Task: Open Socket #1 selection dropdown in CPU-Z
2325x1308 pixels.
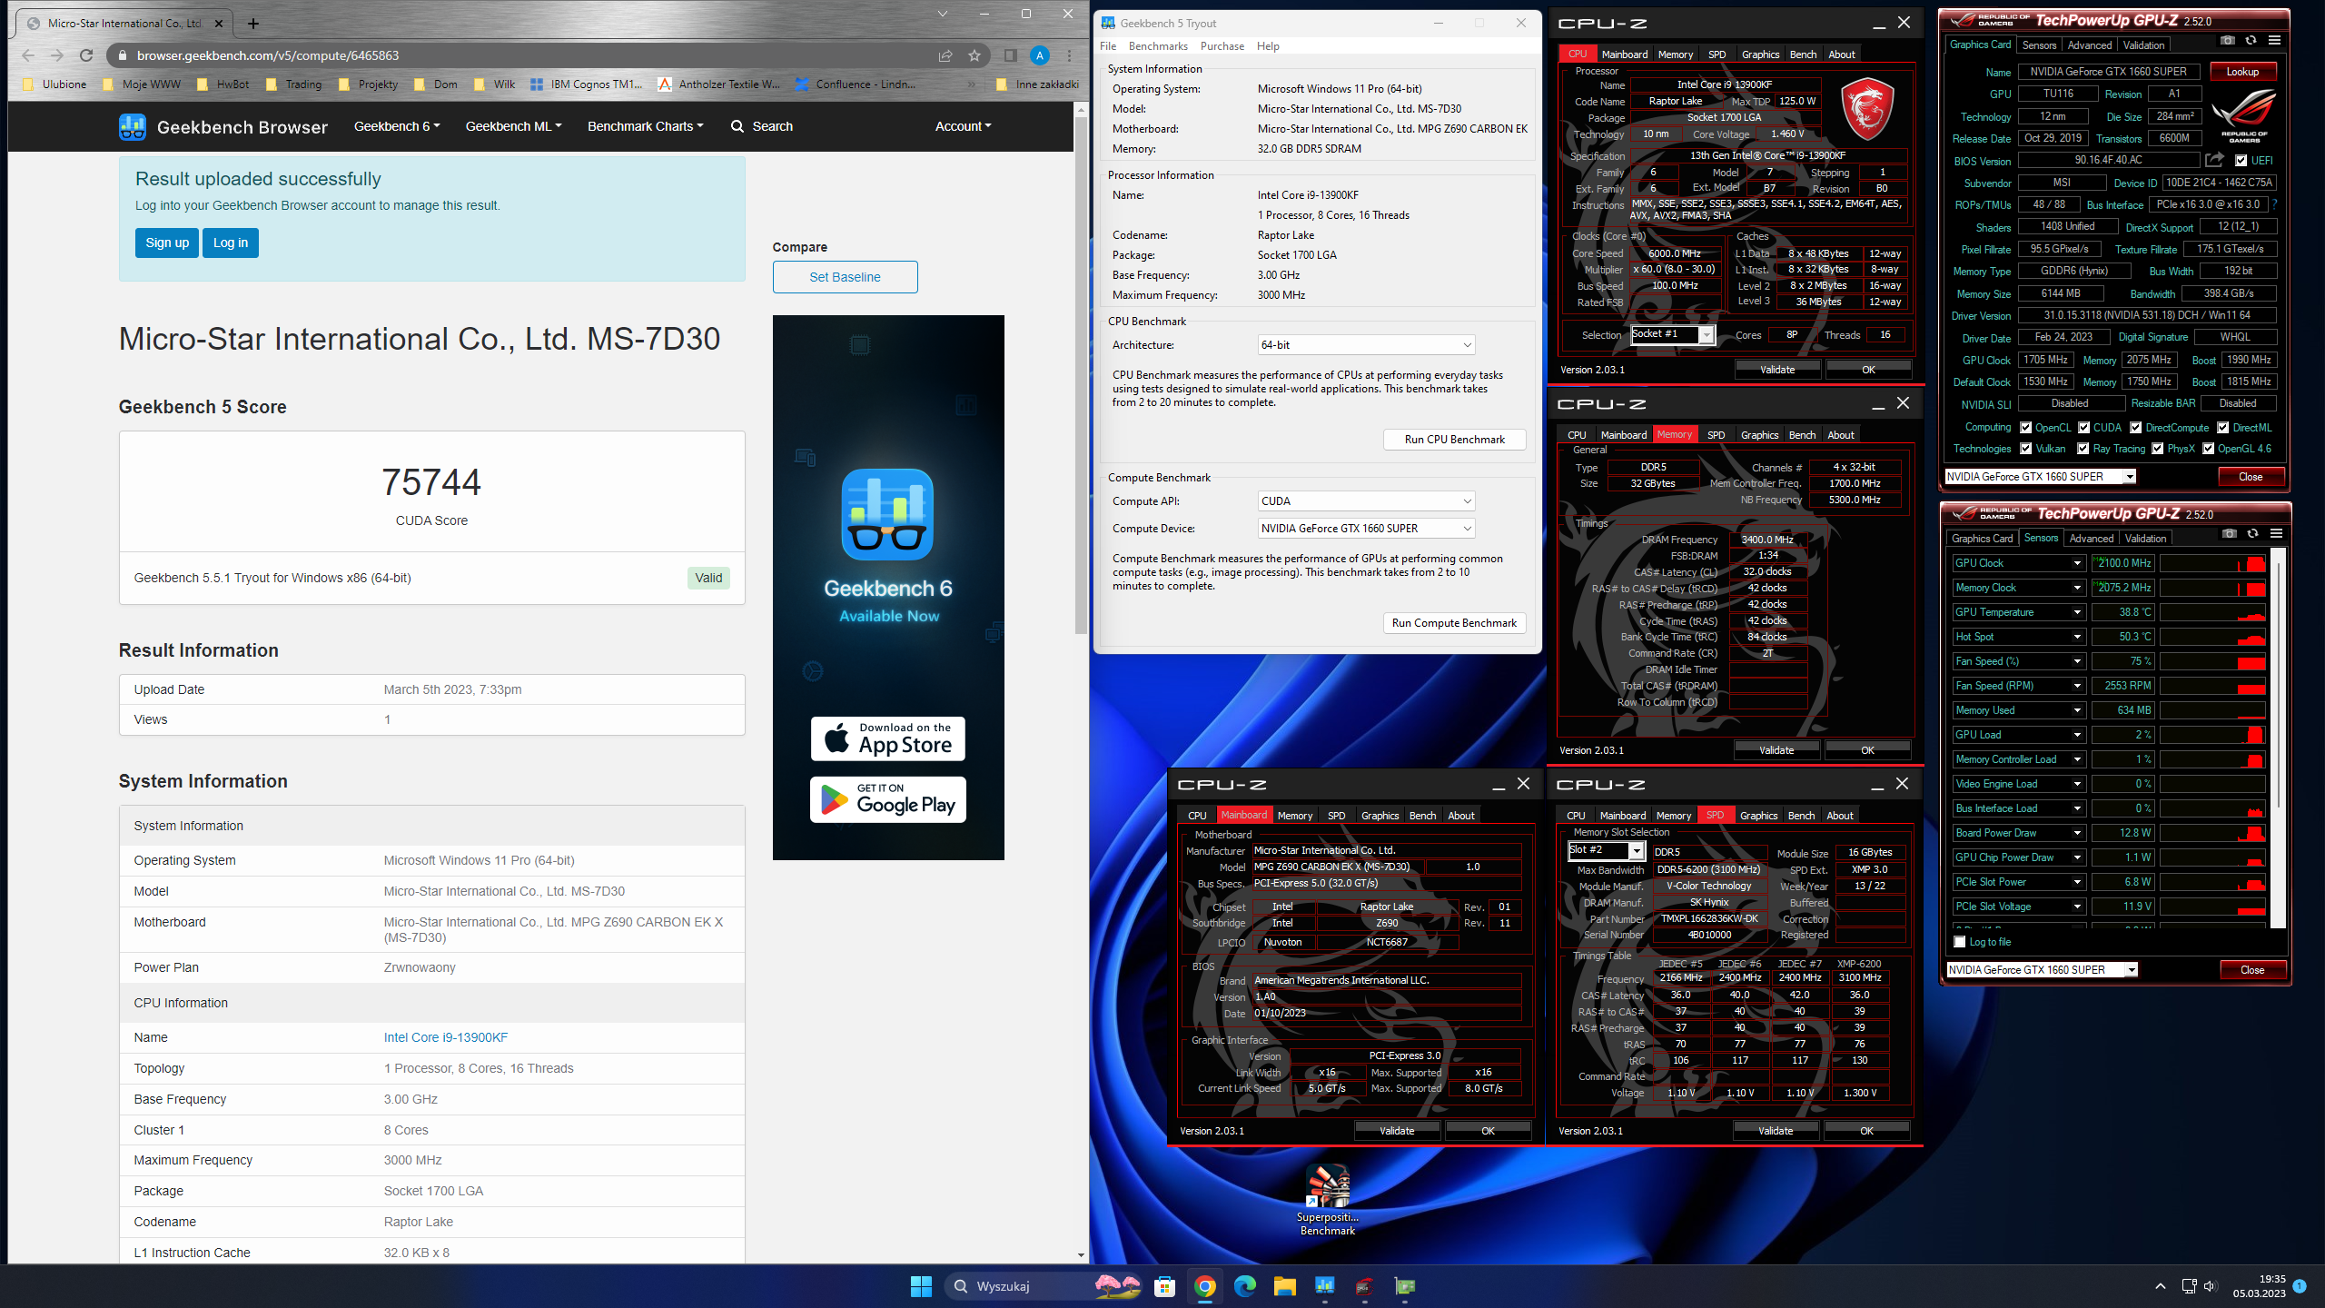Action: coord(1672,335)
